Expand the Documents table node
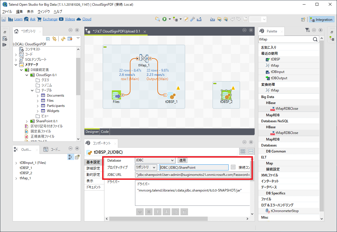 click(x=37, y=95)
